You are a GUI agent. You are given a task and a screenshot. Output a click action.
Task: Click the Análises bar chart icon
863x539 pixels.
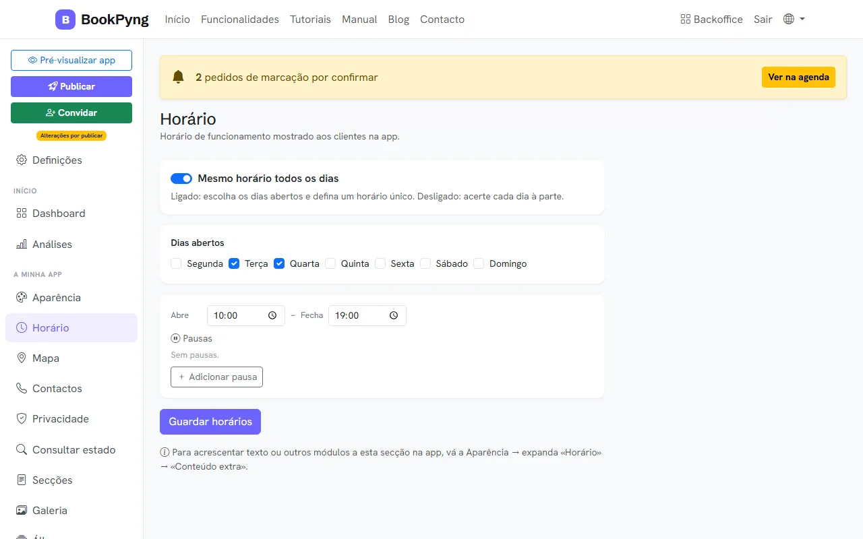[21, 244]
